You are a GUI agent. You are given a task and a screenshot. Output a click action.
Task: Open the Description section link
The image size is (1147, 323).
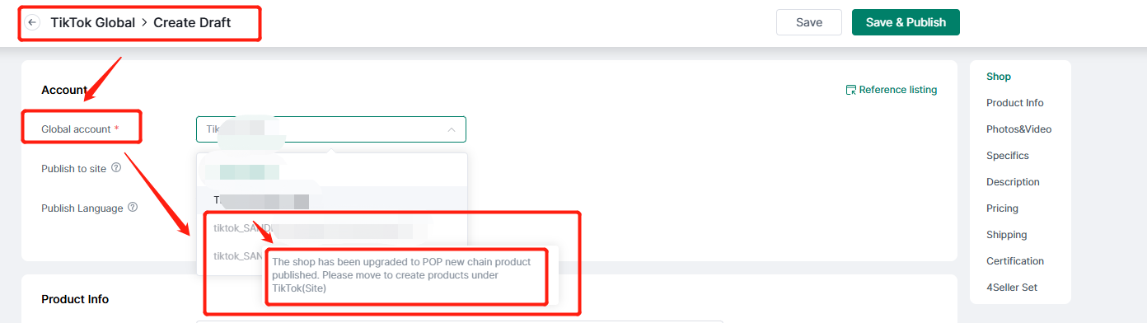point(1013,182)
